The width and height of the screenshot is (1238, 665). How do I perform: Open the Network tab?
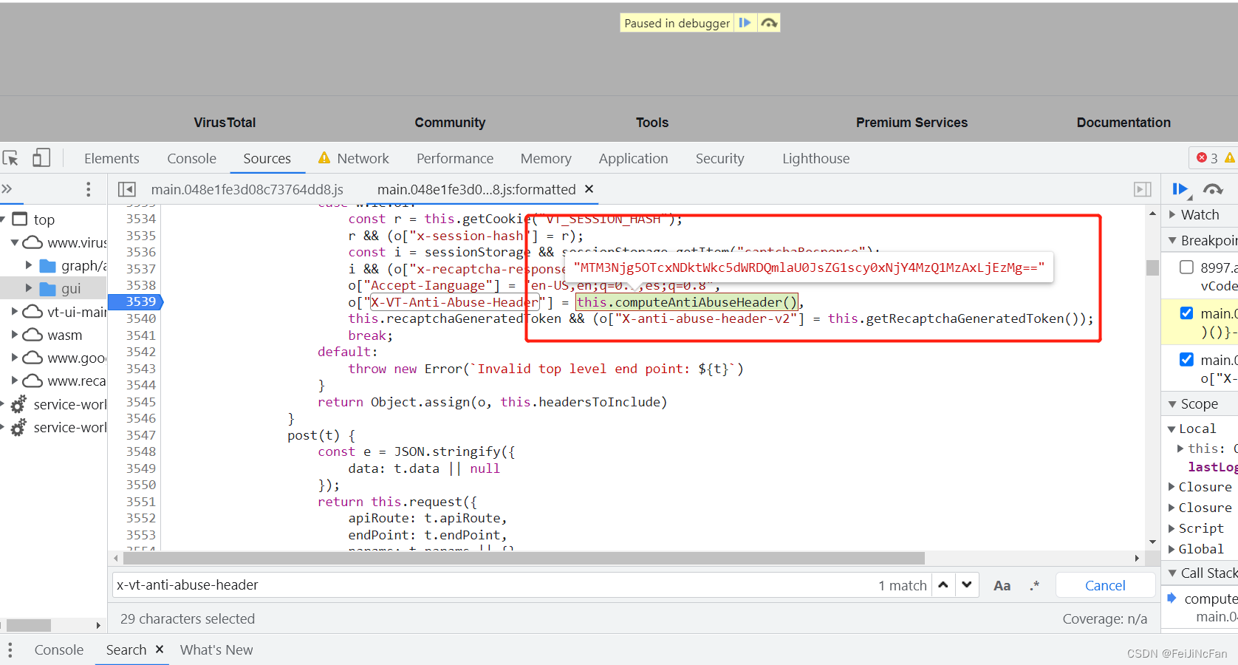[362, 158]
